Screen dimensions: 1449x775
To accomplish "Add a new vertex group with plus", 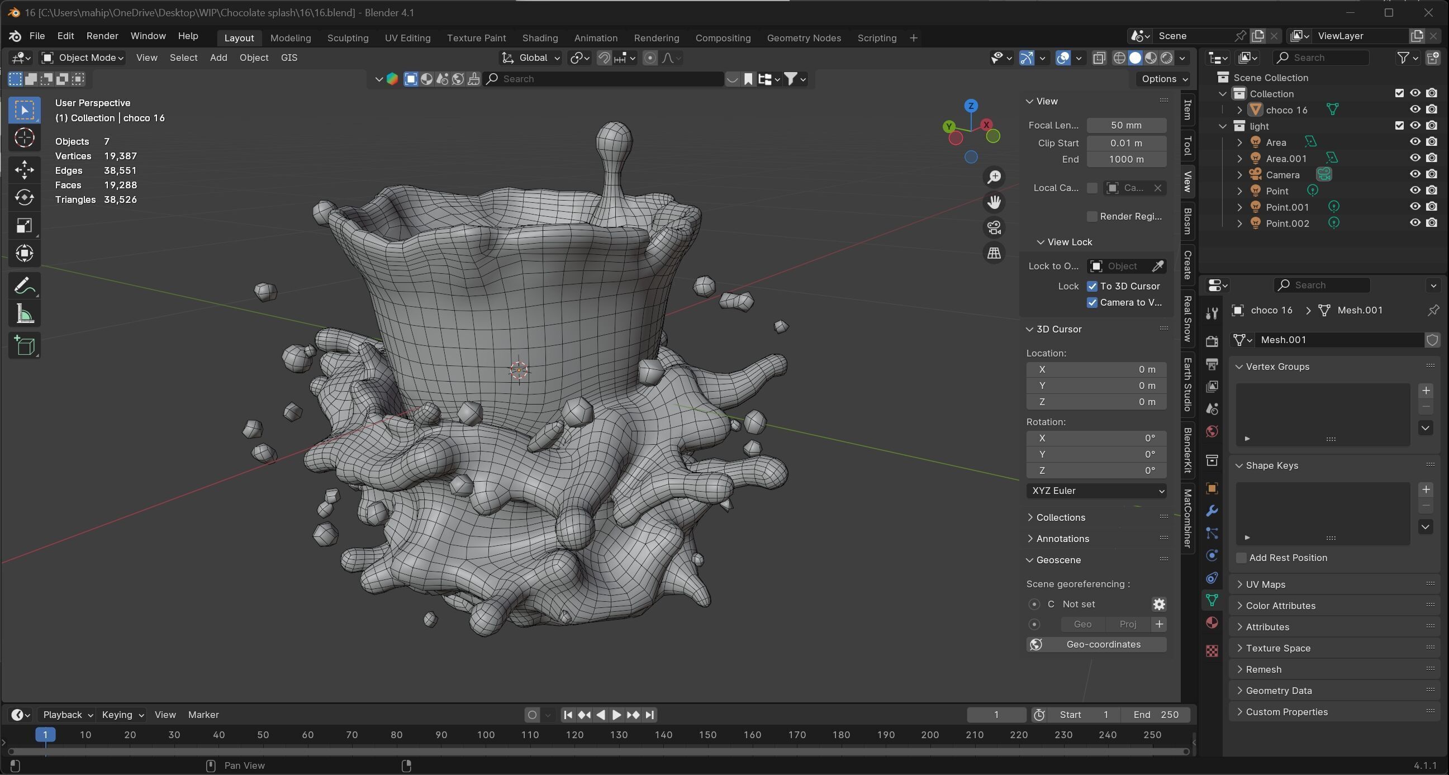I will pos(1426,391).
